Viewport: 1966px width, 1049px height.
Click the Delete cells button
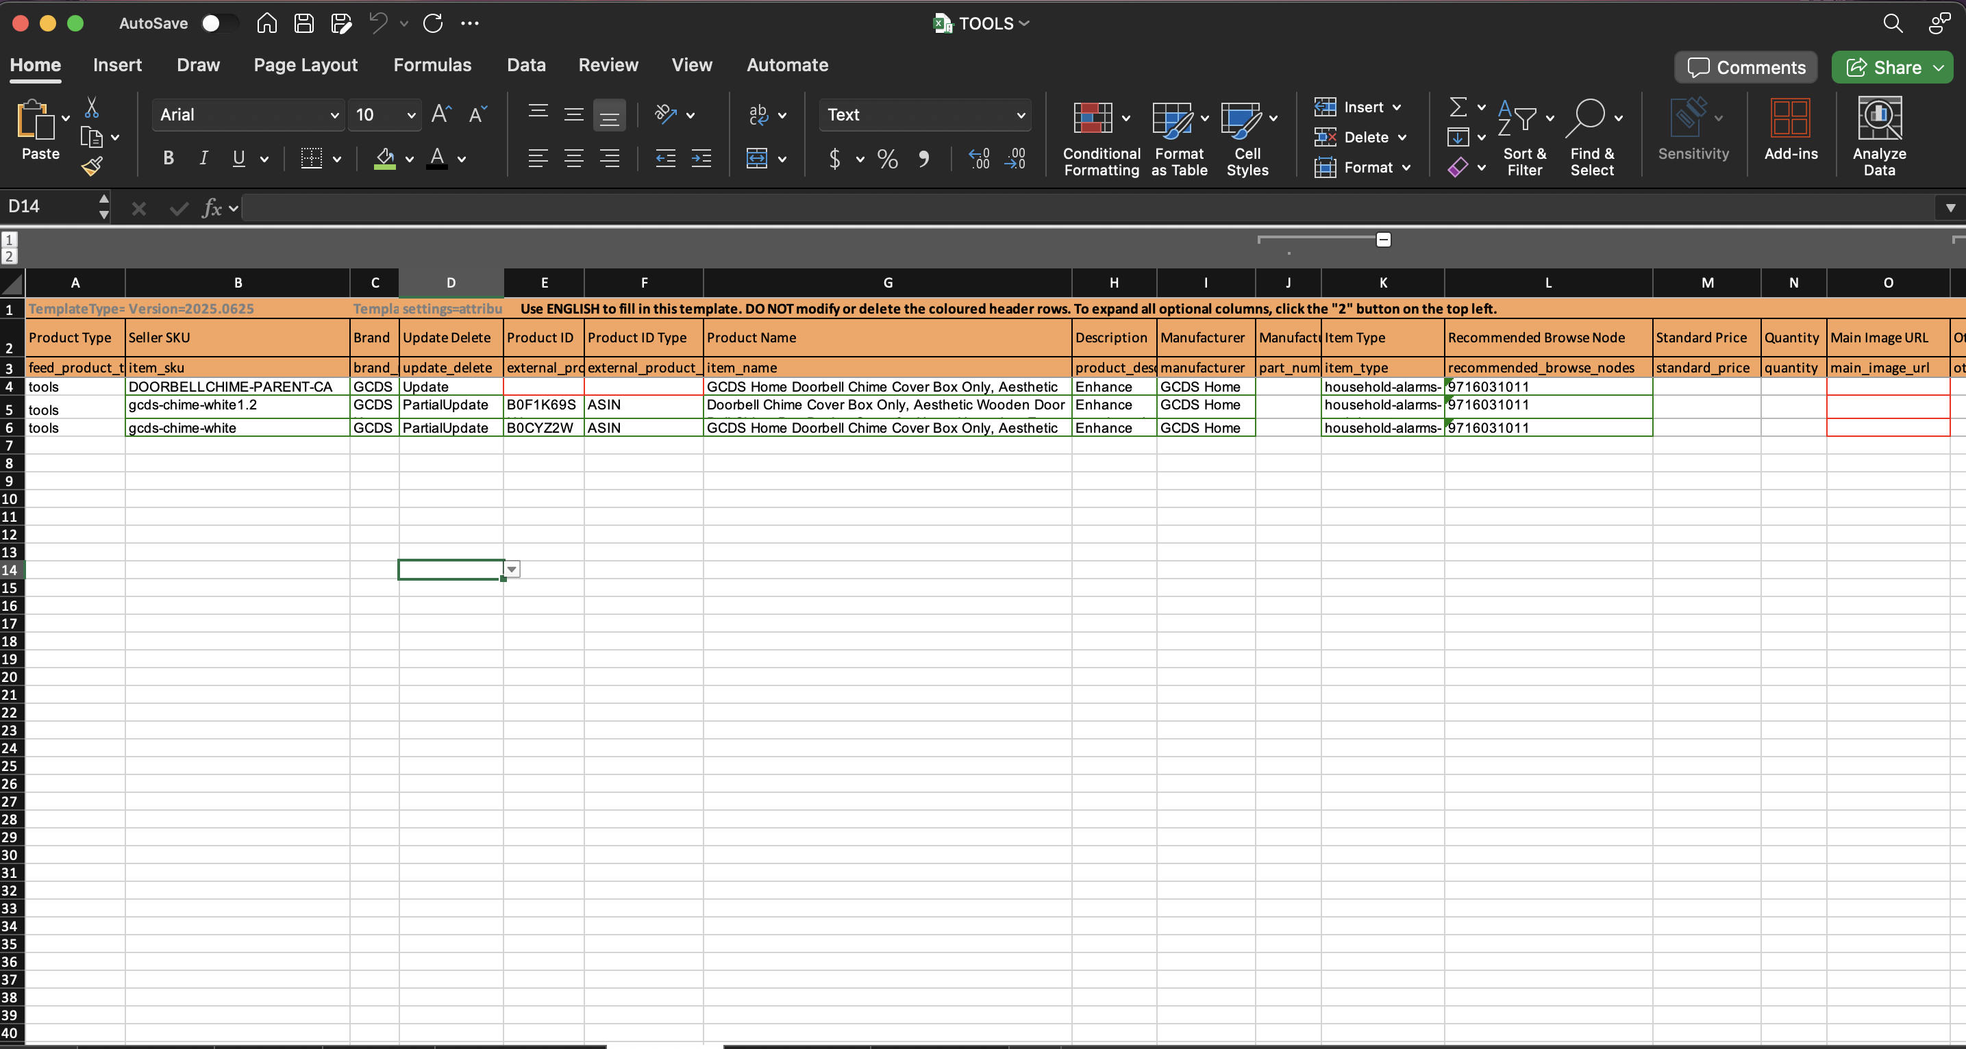coord(1359,138)
